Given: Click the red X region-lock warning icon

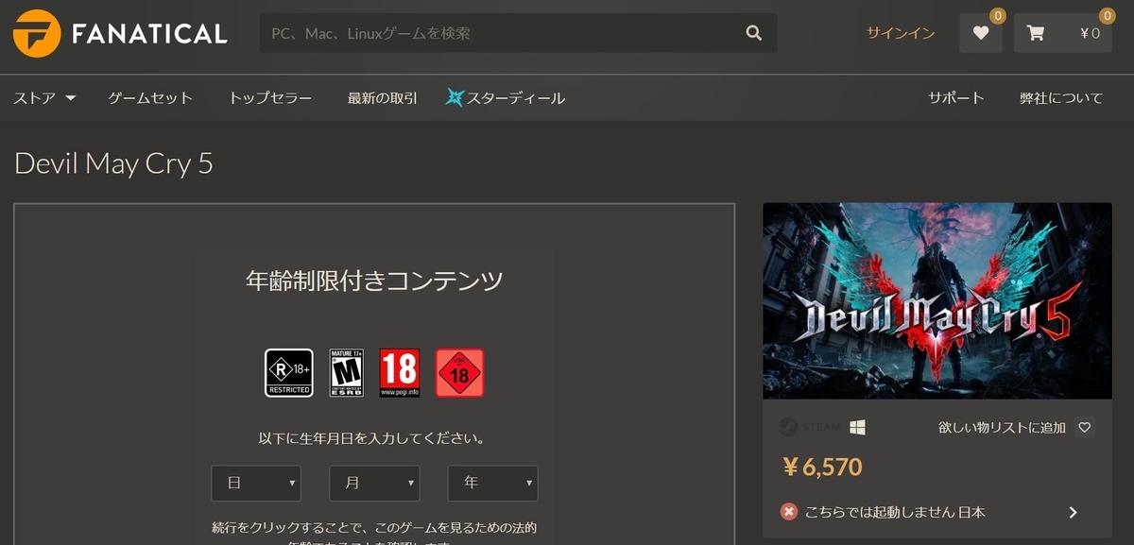Looking at the screenshot, I should (x=789, y=512).
